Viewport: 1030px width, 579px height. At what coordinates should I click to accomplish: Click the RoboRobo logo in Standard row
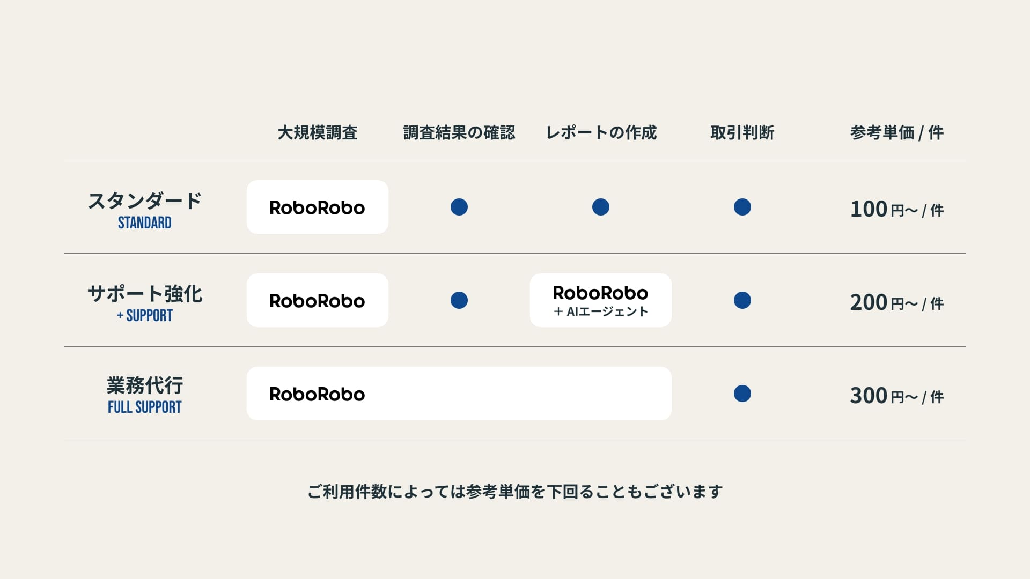317,207
